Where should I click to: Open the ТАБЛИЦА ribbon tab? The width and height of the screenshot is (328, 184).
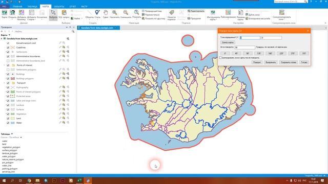click(32, 7)
